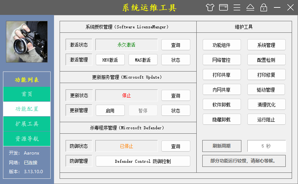Close the tool with X icon
The width and height of the screenshot is (298, 184).
point(291,7)
